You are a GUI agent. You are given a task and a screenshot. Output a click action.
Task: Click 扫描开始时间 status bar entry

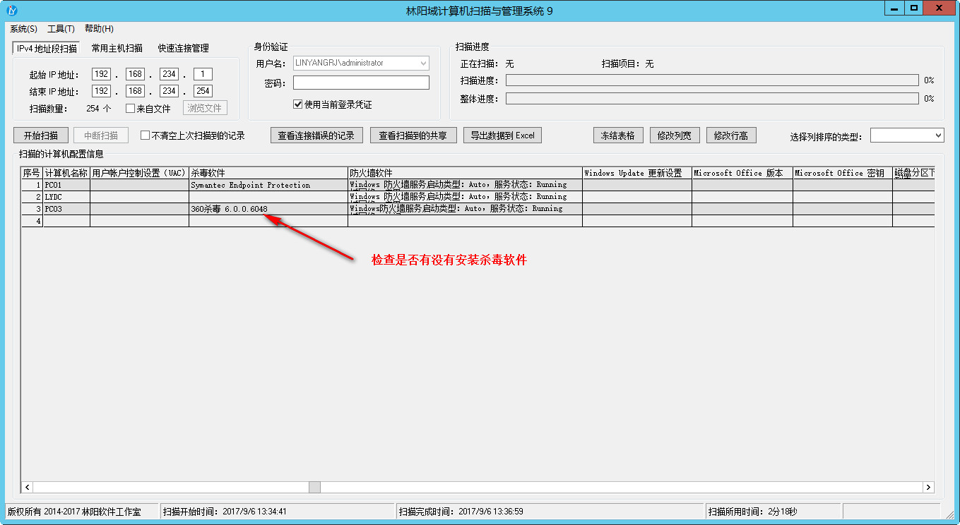[x=276, y=512]
